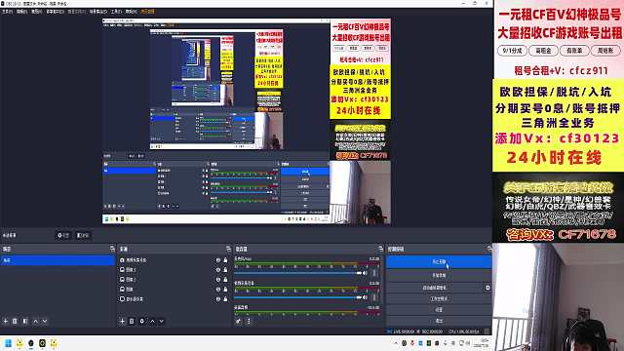Open the Windows Start menu
Screen dimensions: 624x351
8,343
